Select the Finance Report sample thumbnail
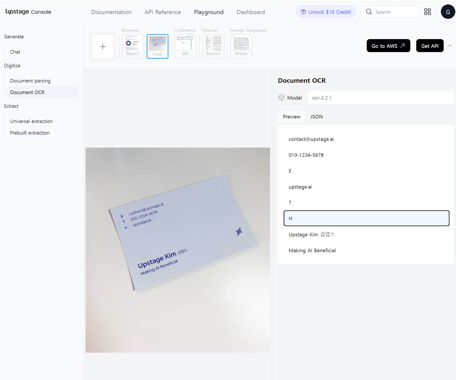Viewport: 456px width, 380px height. tap(213, 46)
